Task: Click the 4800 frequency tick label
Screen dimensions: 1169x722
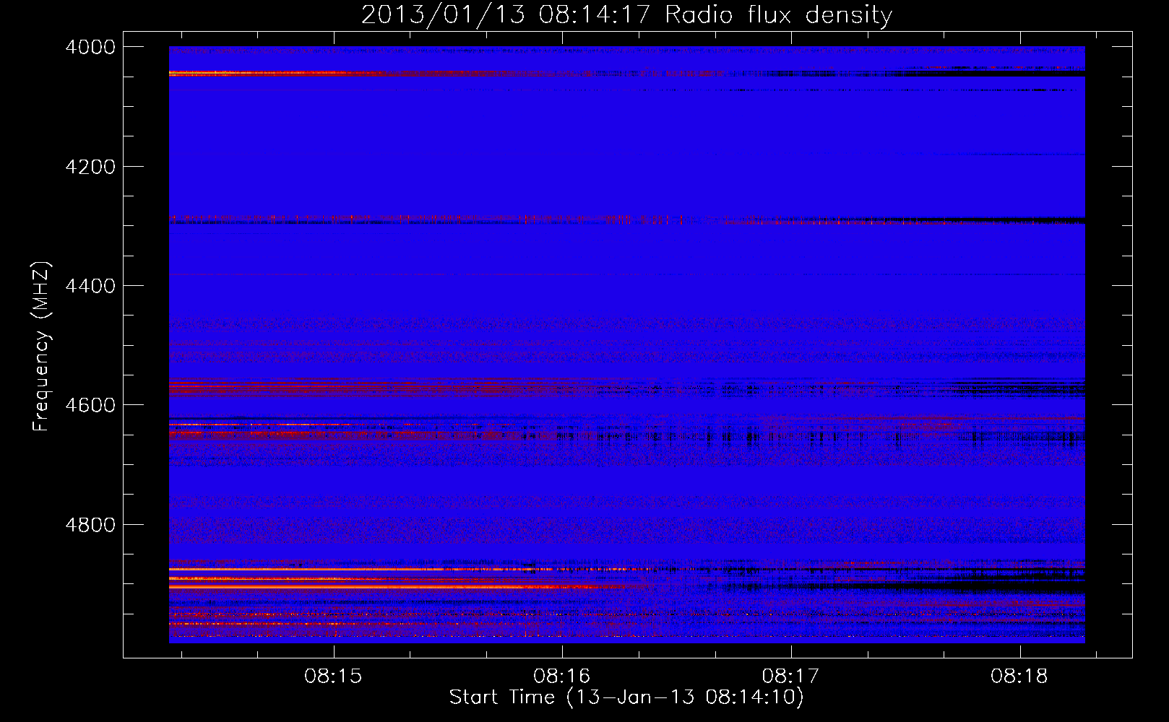Action: [x=90, y=524]
